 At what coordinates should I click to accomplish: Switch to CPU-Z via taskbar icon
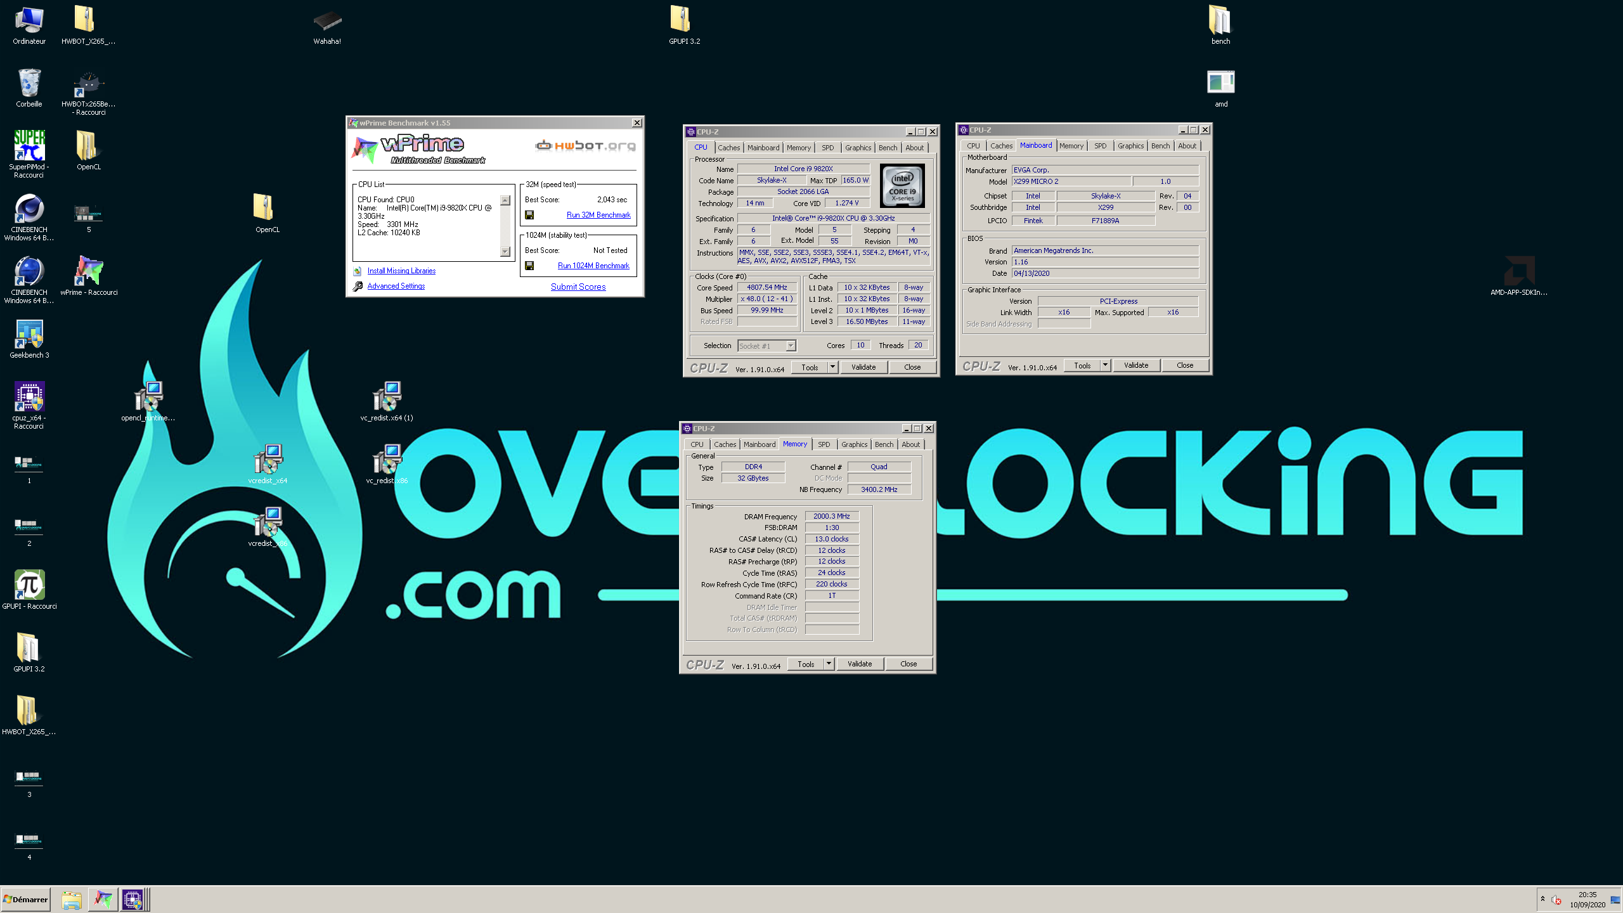133,900
